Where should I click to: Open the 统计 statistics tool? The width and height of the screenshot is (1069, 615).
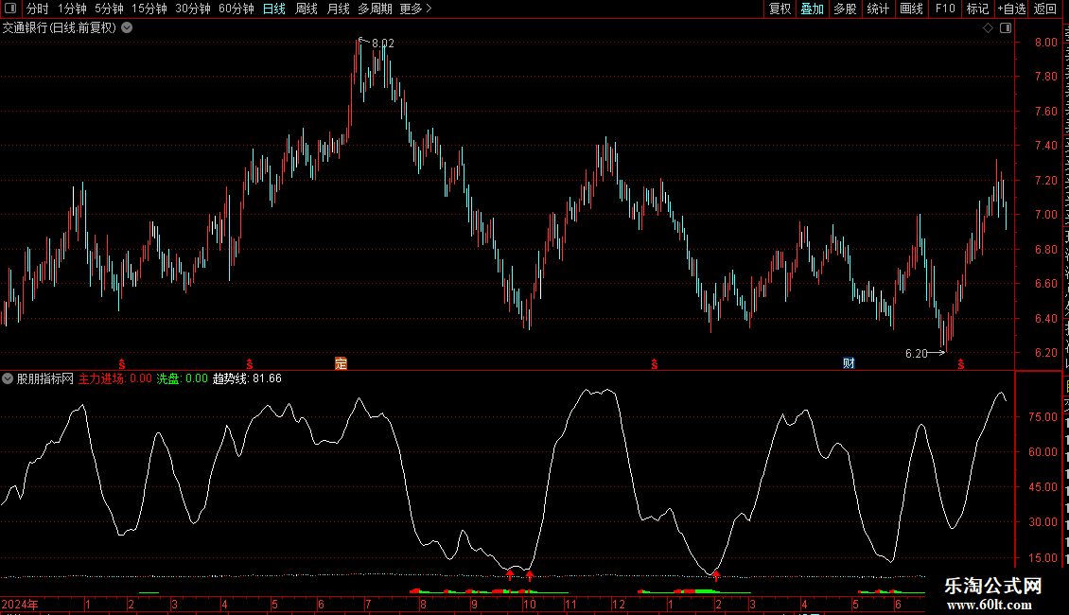click(x=877, y=9)
